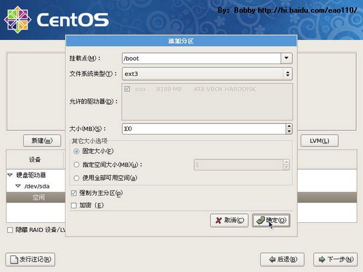The width and height of the screenshot is (363, 272).
Task: Click the CentOS logo icon
Action: click(x=18, y=19)
